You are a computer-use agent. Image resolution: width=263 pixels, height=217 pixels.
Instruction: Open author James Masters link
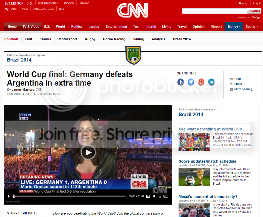[23, 90]
